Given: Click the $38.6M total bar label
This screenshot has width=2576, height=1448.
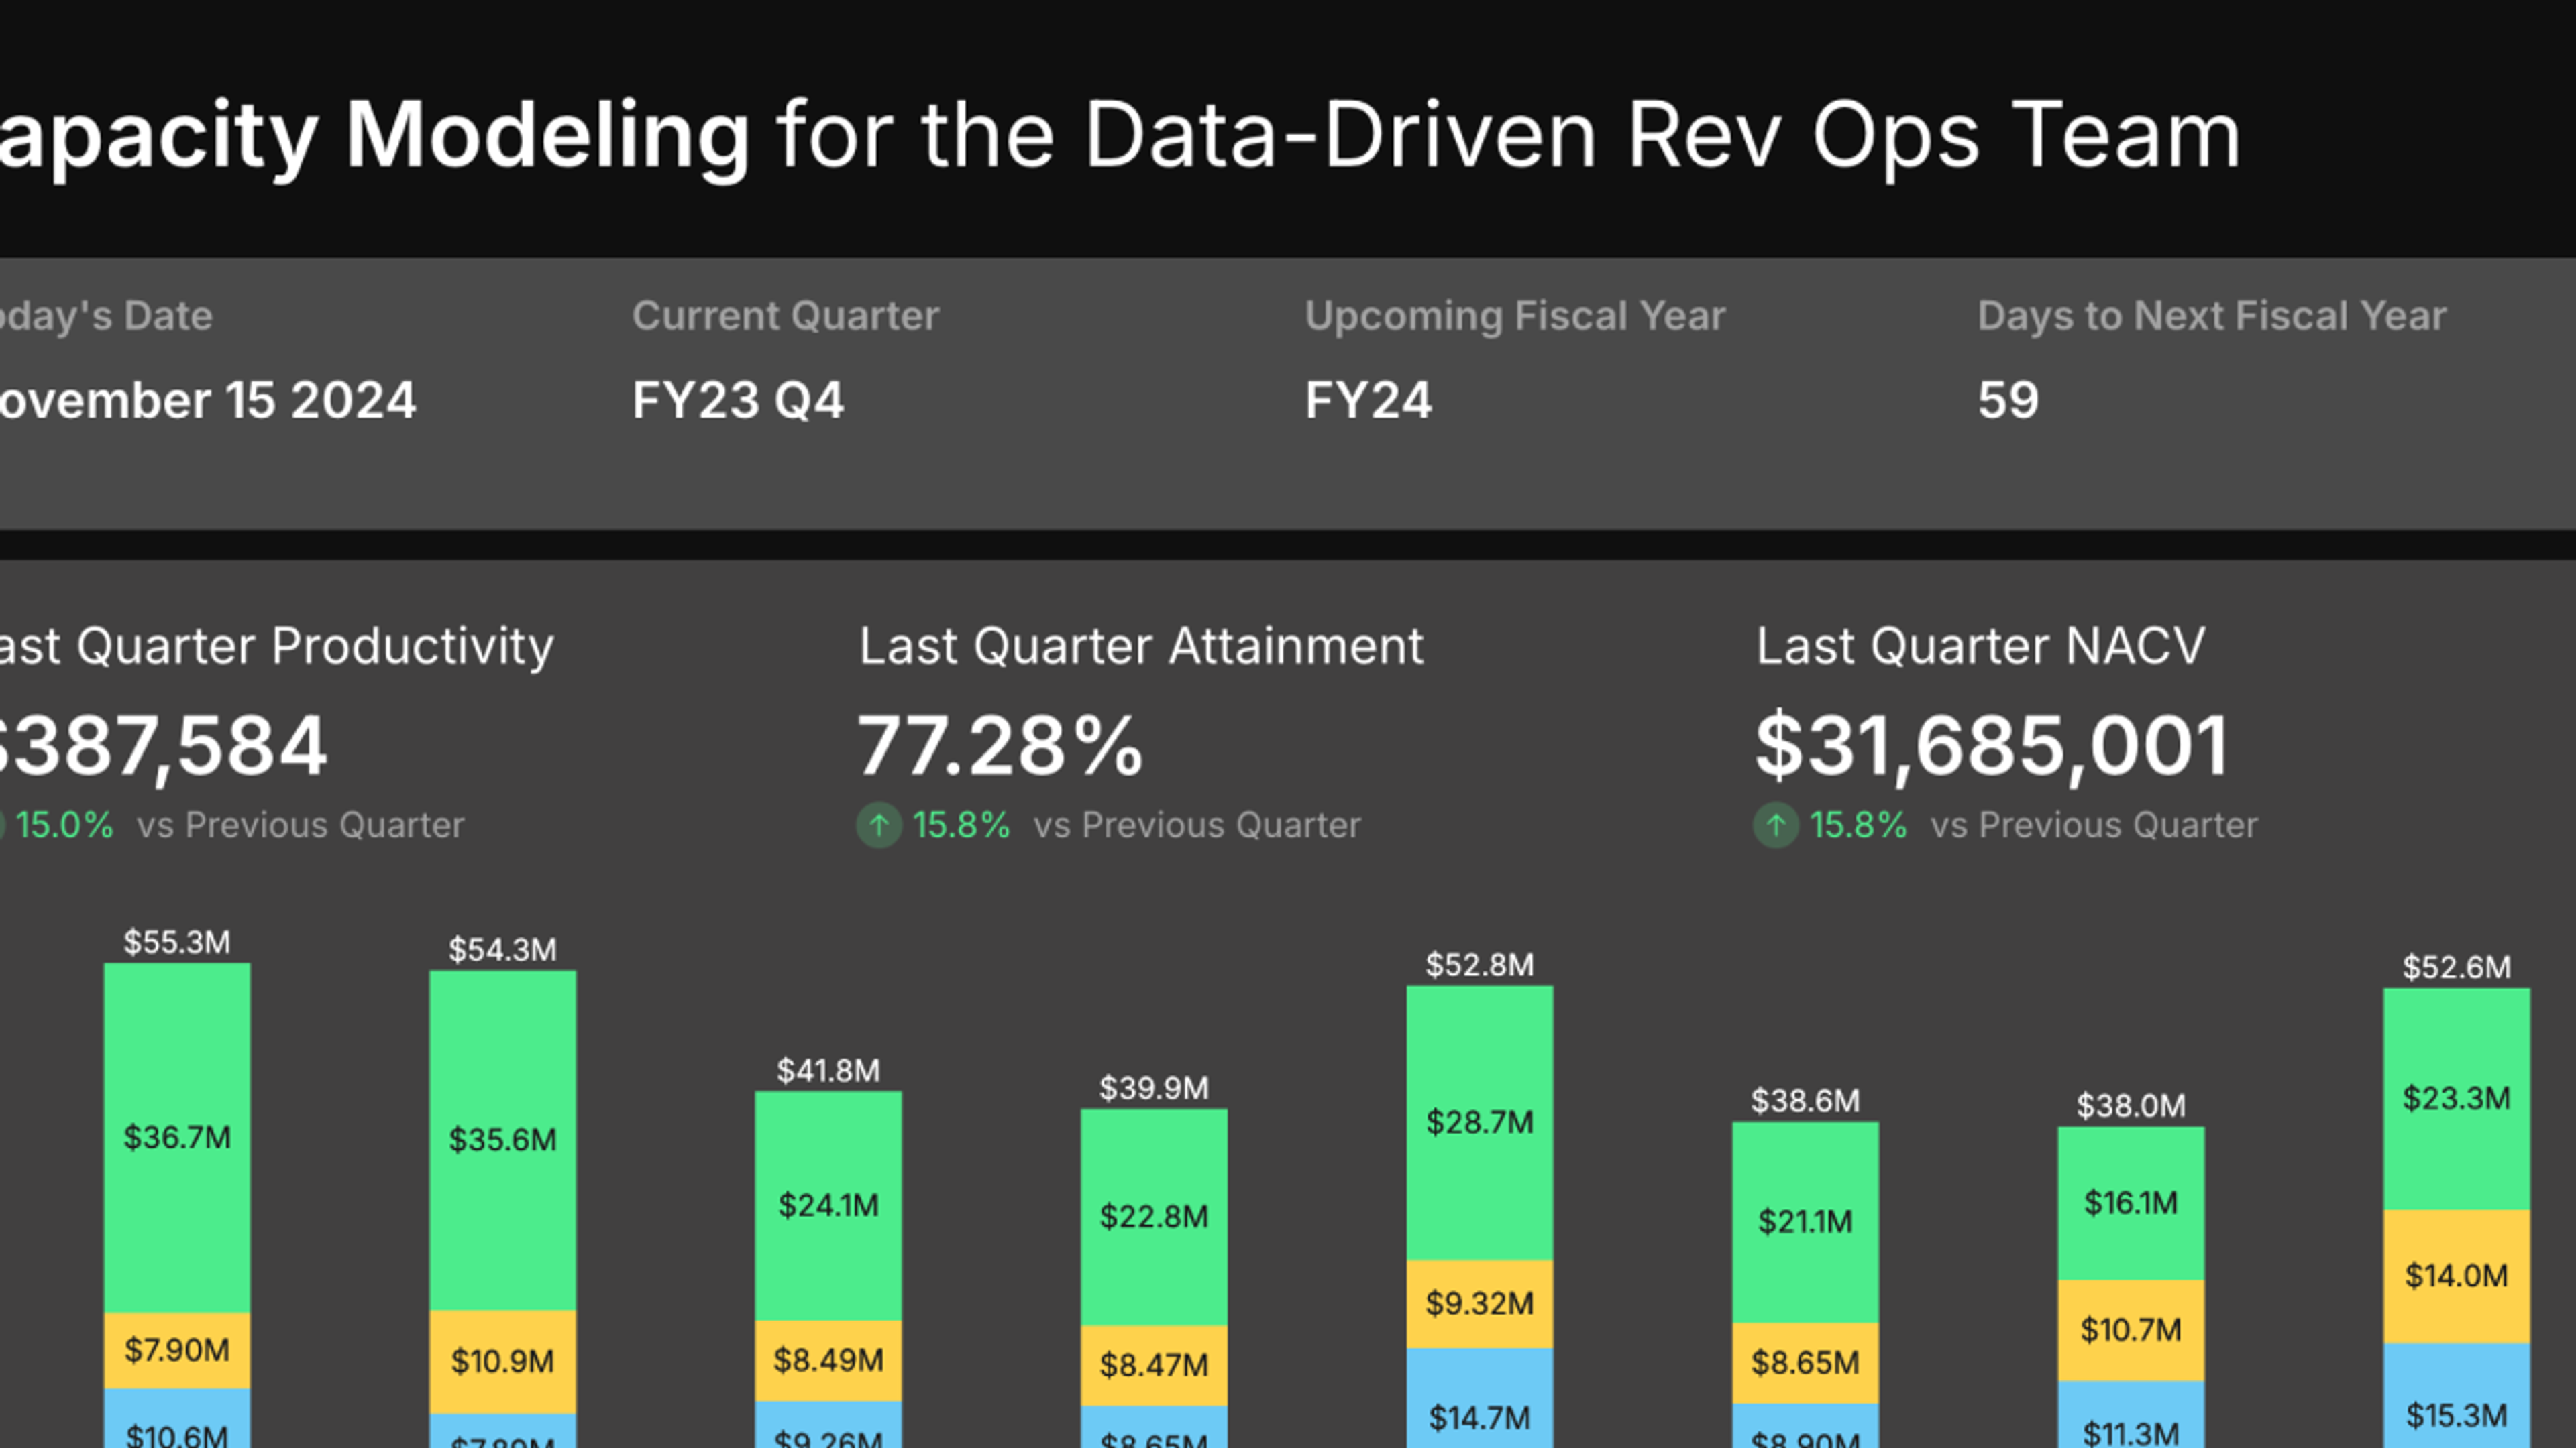Looking at the screenshot, I should pyautogui.click(x=1806, y=1101).
